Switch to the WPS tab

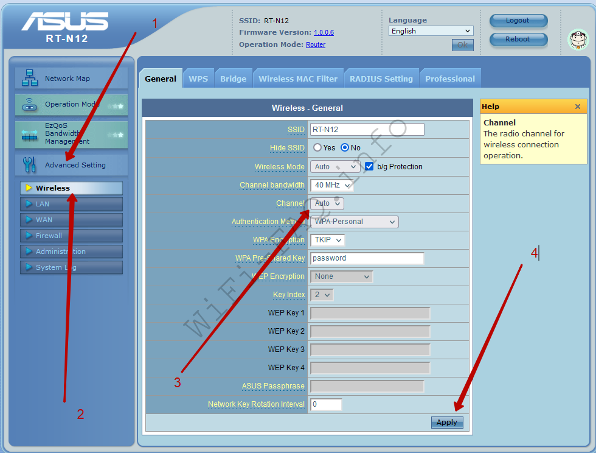(x=198, y=79)
